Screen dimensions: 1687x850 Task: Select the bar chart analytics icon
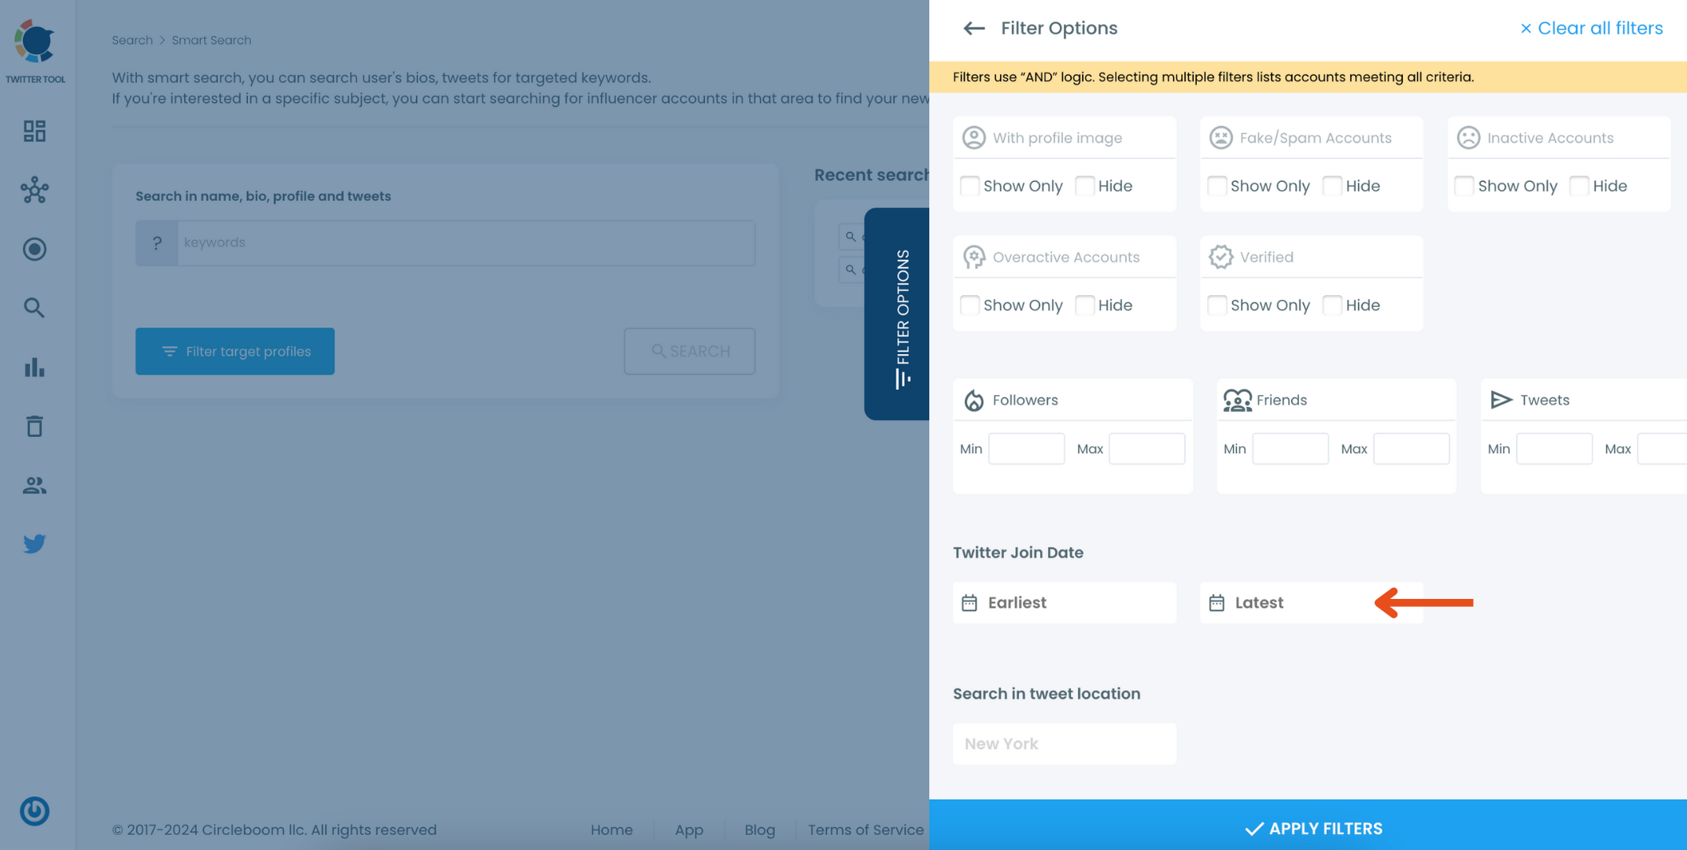pyautogui.click(x=34, y=368)
